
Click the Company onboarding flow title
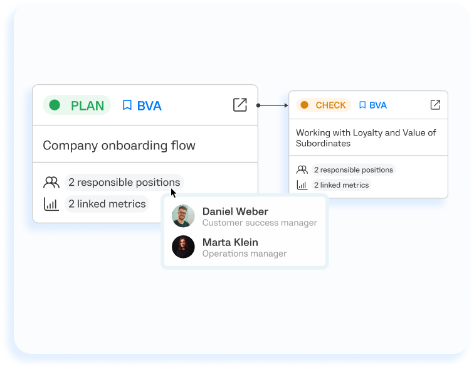coord(119,145)
